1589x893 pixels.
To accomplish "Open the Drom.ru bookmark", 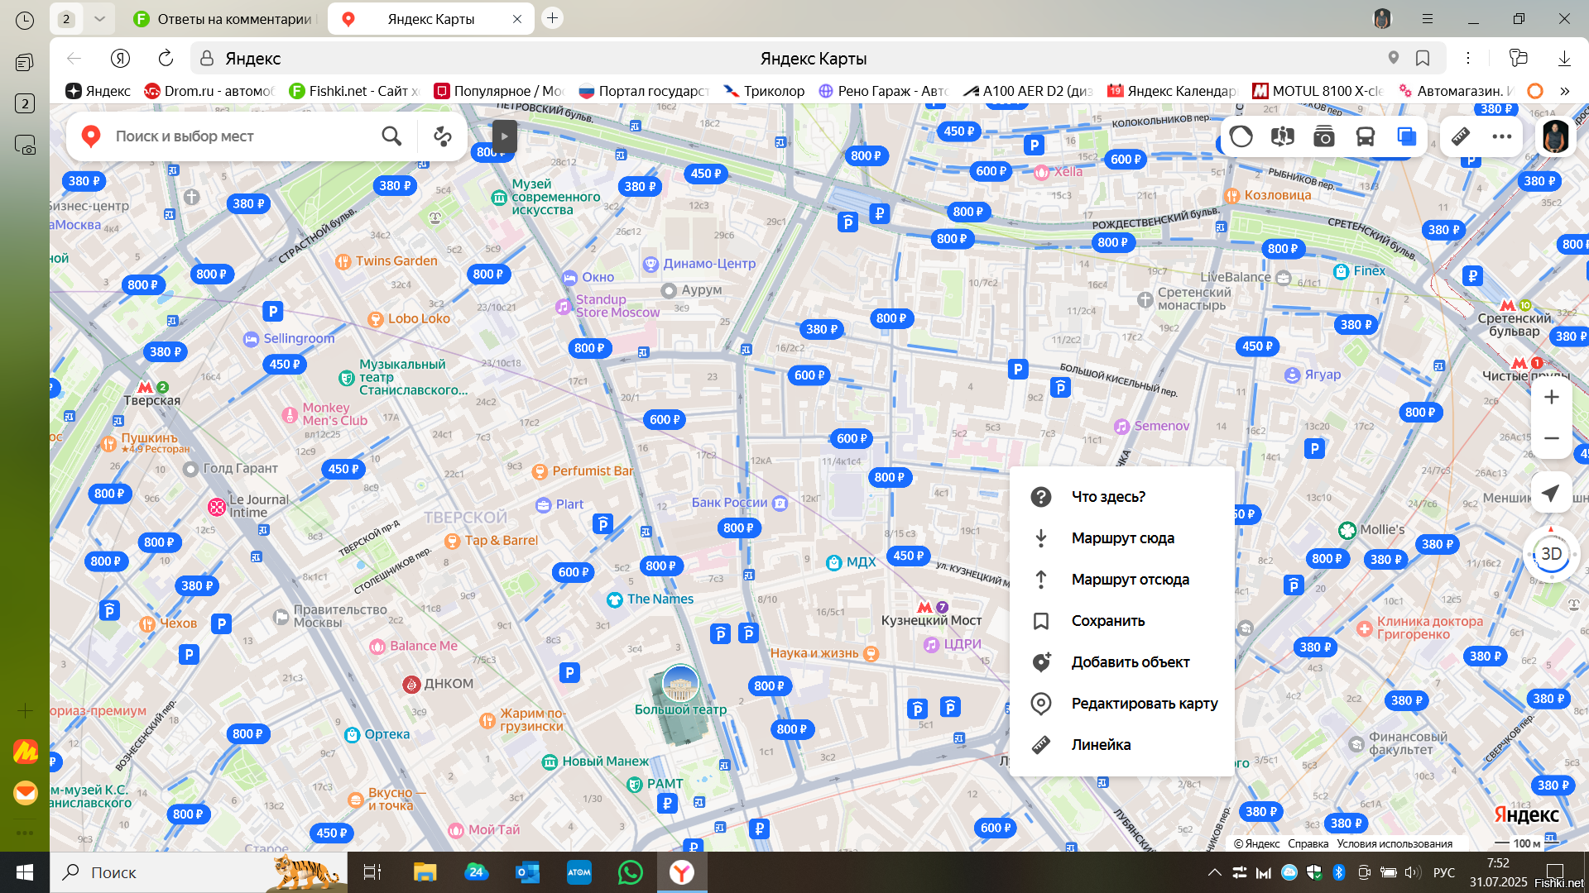I will (x=209, y=91).
